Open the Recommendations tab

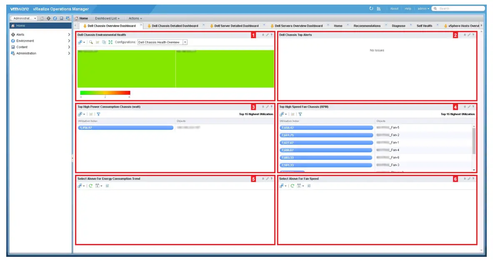point(367,25)
